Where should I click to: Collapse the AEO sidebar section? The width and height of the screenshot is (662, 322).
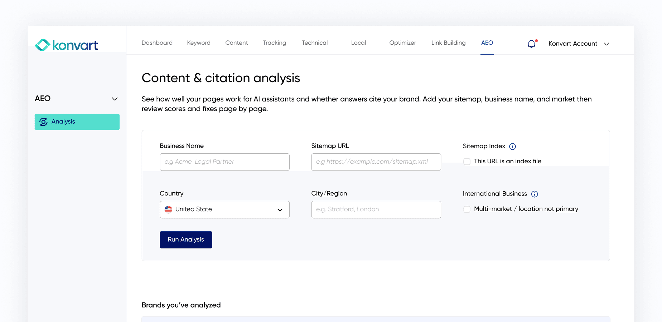(x=115, y=99)
